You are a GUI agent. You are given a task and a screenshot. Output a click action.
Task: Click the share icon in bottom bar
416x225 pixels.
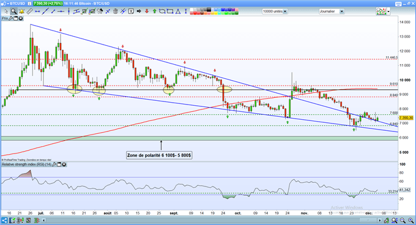[x=4, y=220]
